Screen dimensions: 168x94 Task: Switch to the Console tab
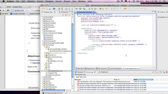79,72
